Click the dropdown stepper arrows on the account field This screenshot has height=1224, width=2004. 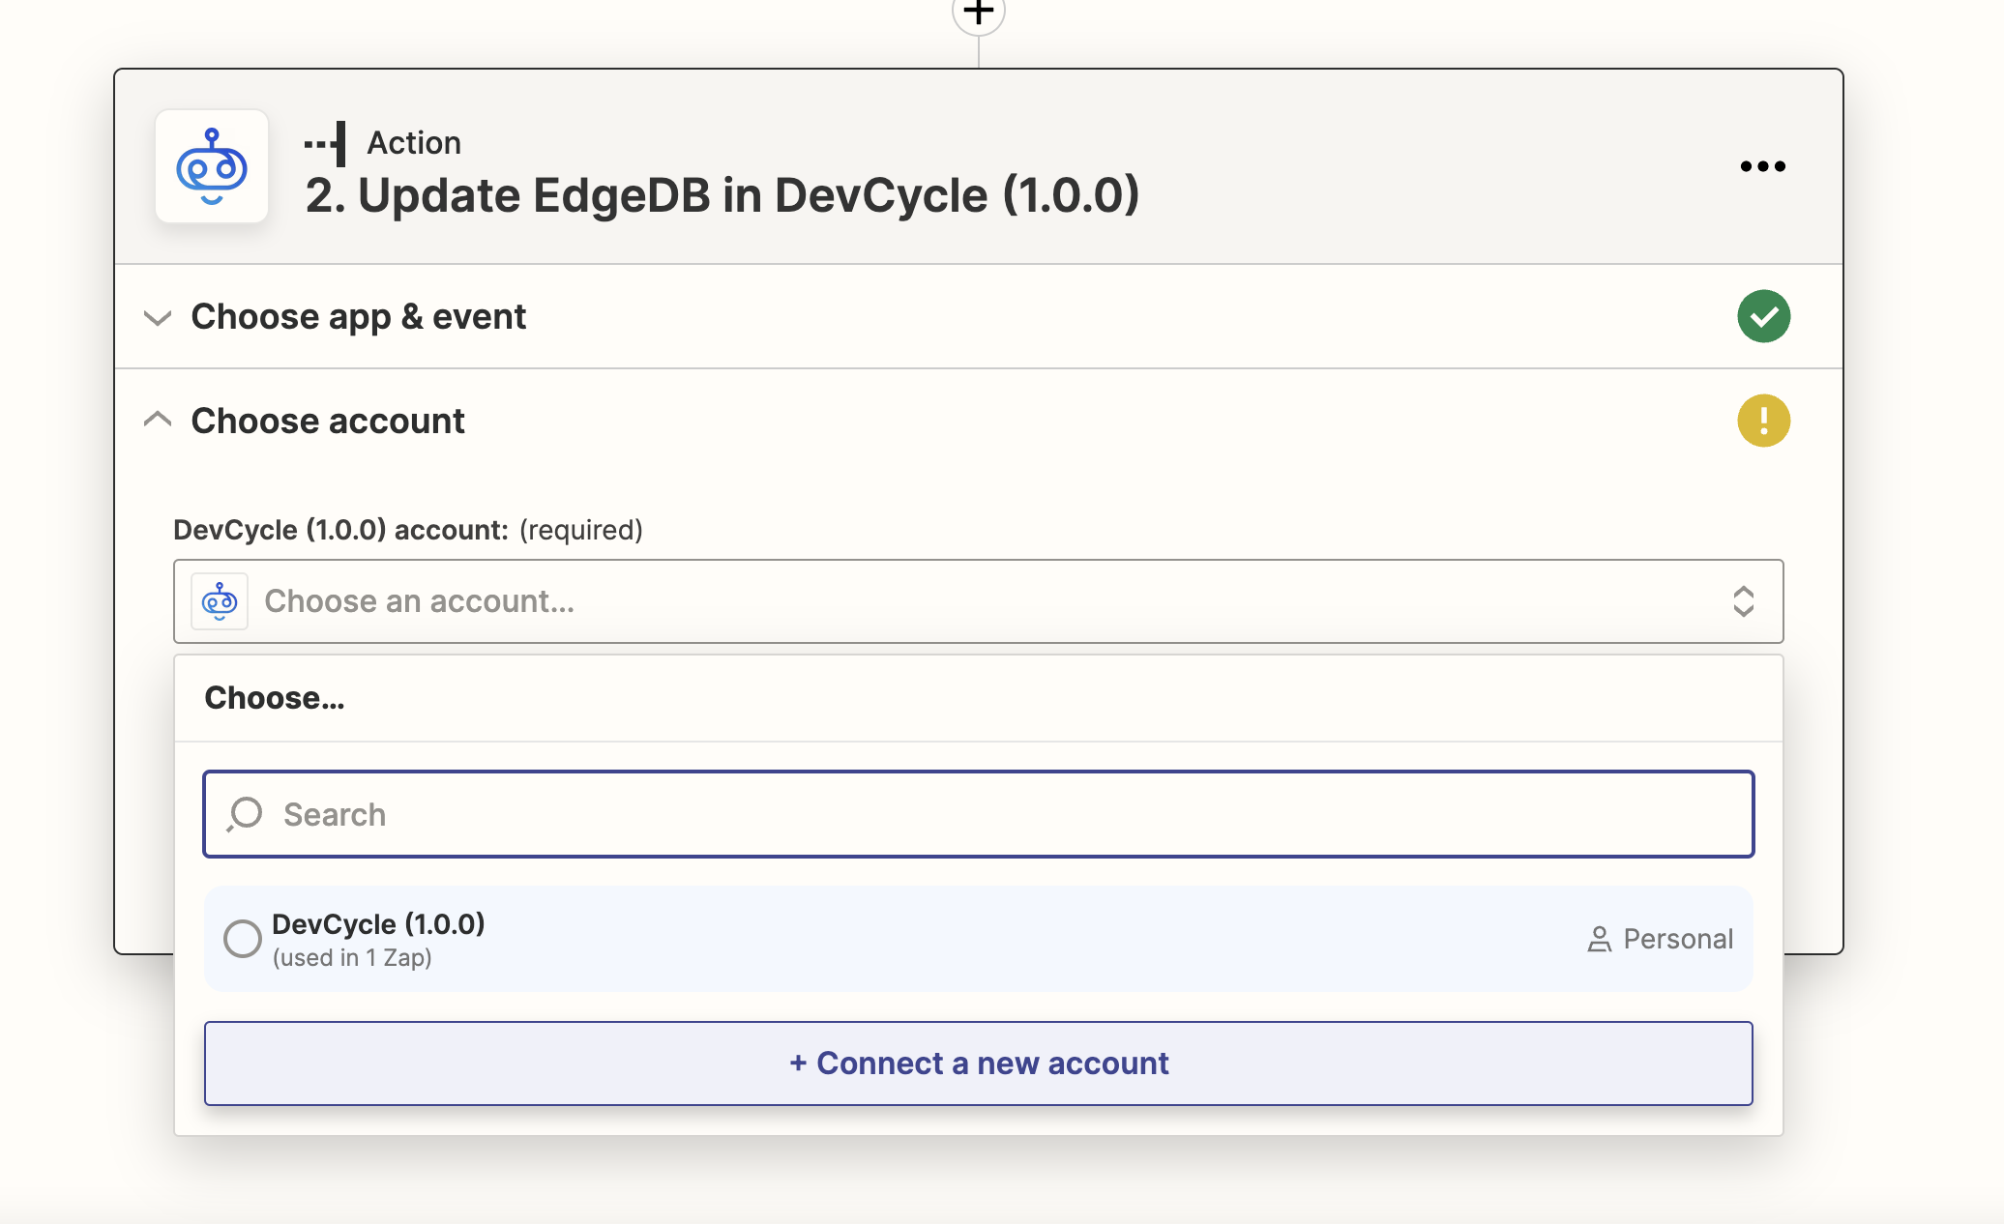[1744, 601]
